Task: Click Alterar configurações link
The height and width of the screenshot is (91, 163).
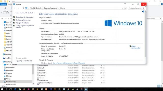Action: [x=136, y=47]
